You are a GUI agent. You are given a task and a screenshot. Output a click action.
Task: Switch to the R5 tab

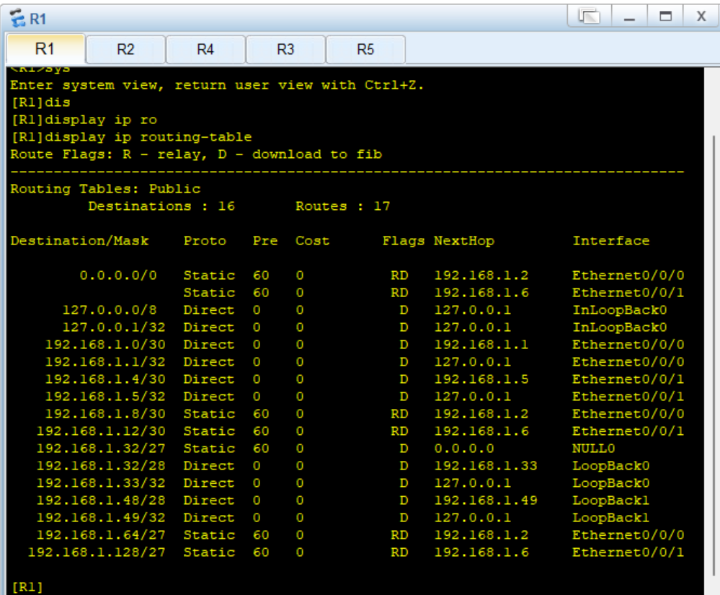[x=365, y=49]
